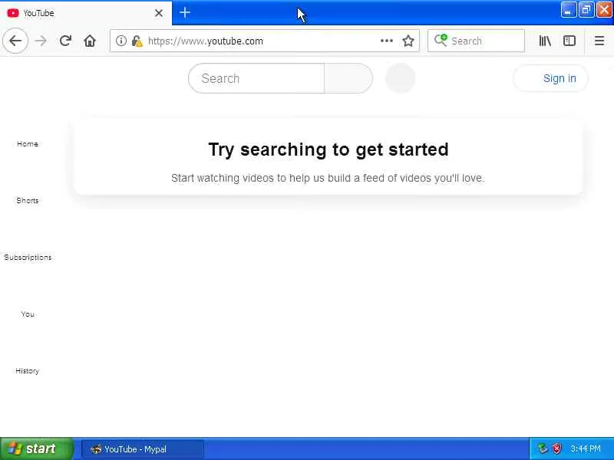Bookmark this page with the star icon

pos(408,41)
